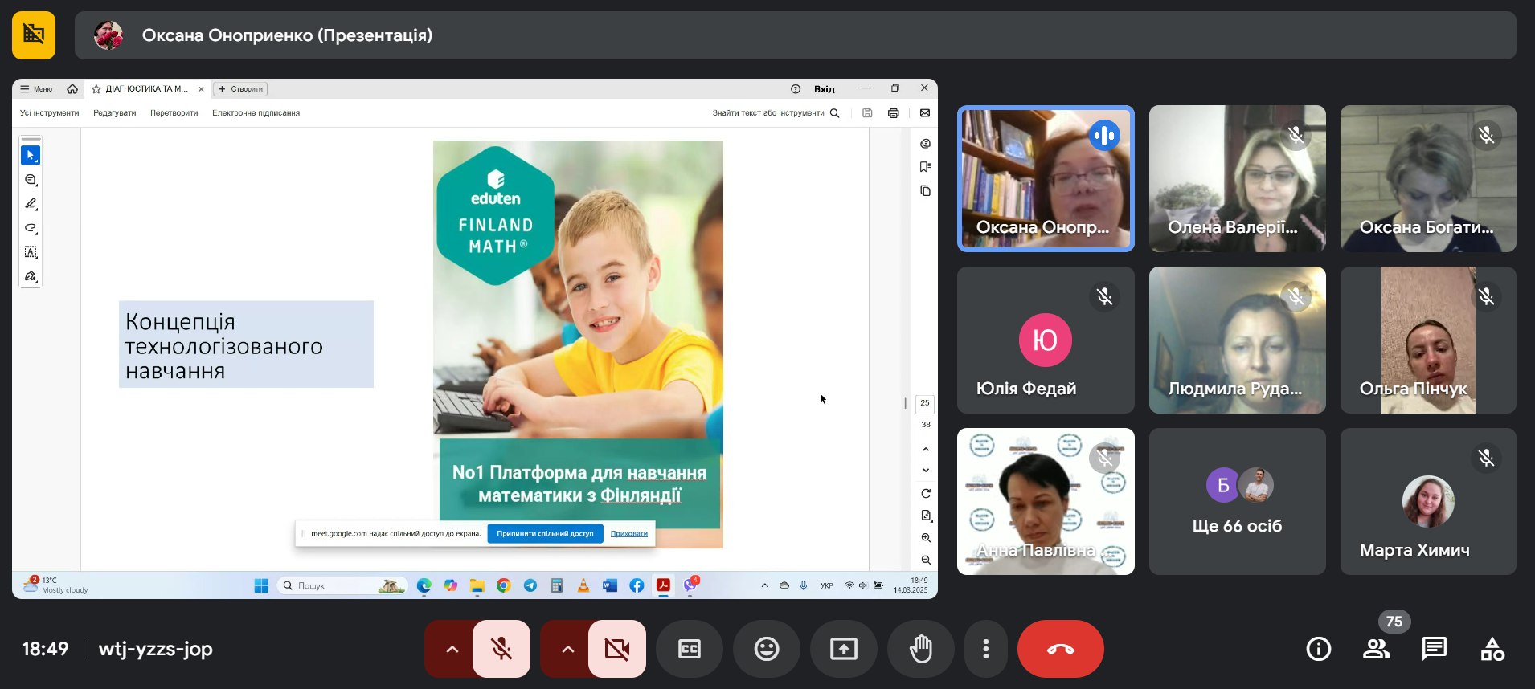Open the bookmarks panel icon

(x=926, y=167)
